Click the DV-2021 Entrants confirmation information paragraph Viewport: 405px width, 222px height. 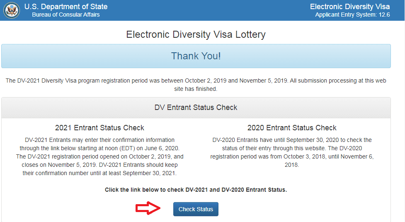point(99,156)
